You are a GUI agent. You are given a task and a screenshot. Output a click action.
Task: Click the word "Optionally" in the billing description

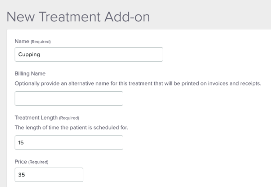27,83
